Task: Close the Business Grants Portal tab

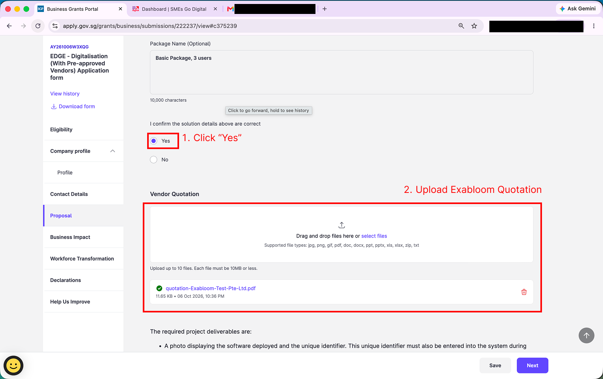Action: click(x=120, y=9)
